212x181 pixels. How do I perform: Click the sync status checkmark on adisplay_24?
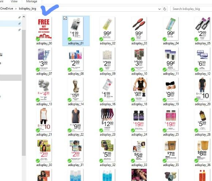coord(133,131)
